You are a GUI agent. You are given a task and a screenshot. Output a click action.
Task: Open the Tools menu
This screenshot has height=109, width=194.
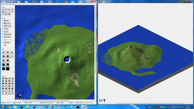[x=10, y=4]
